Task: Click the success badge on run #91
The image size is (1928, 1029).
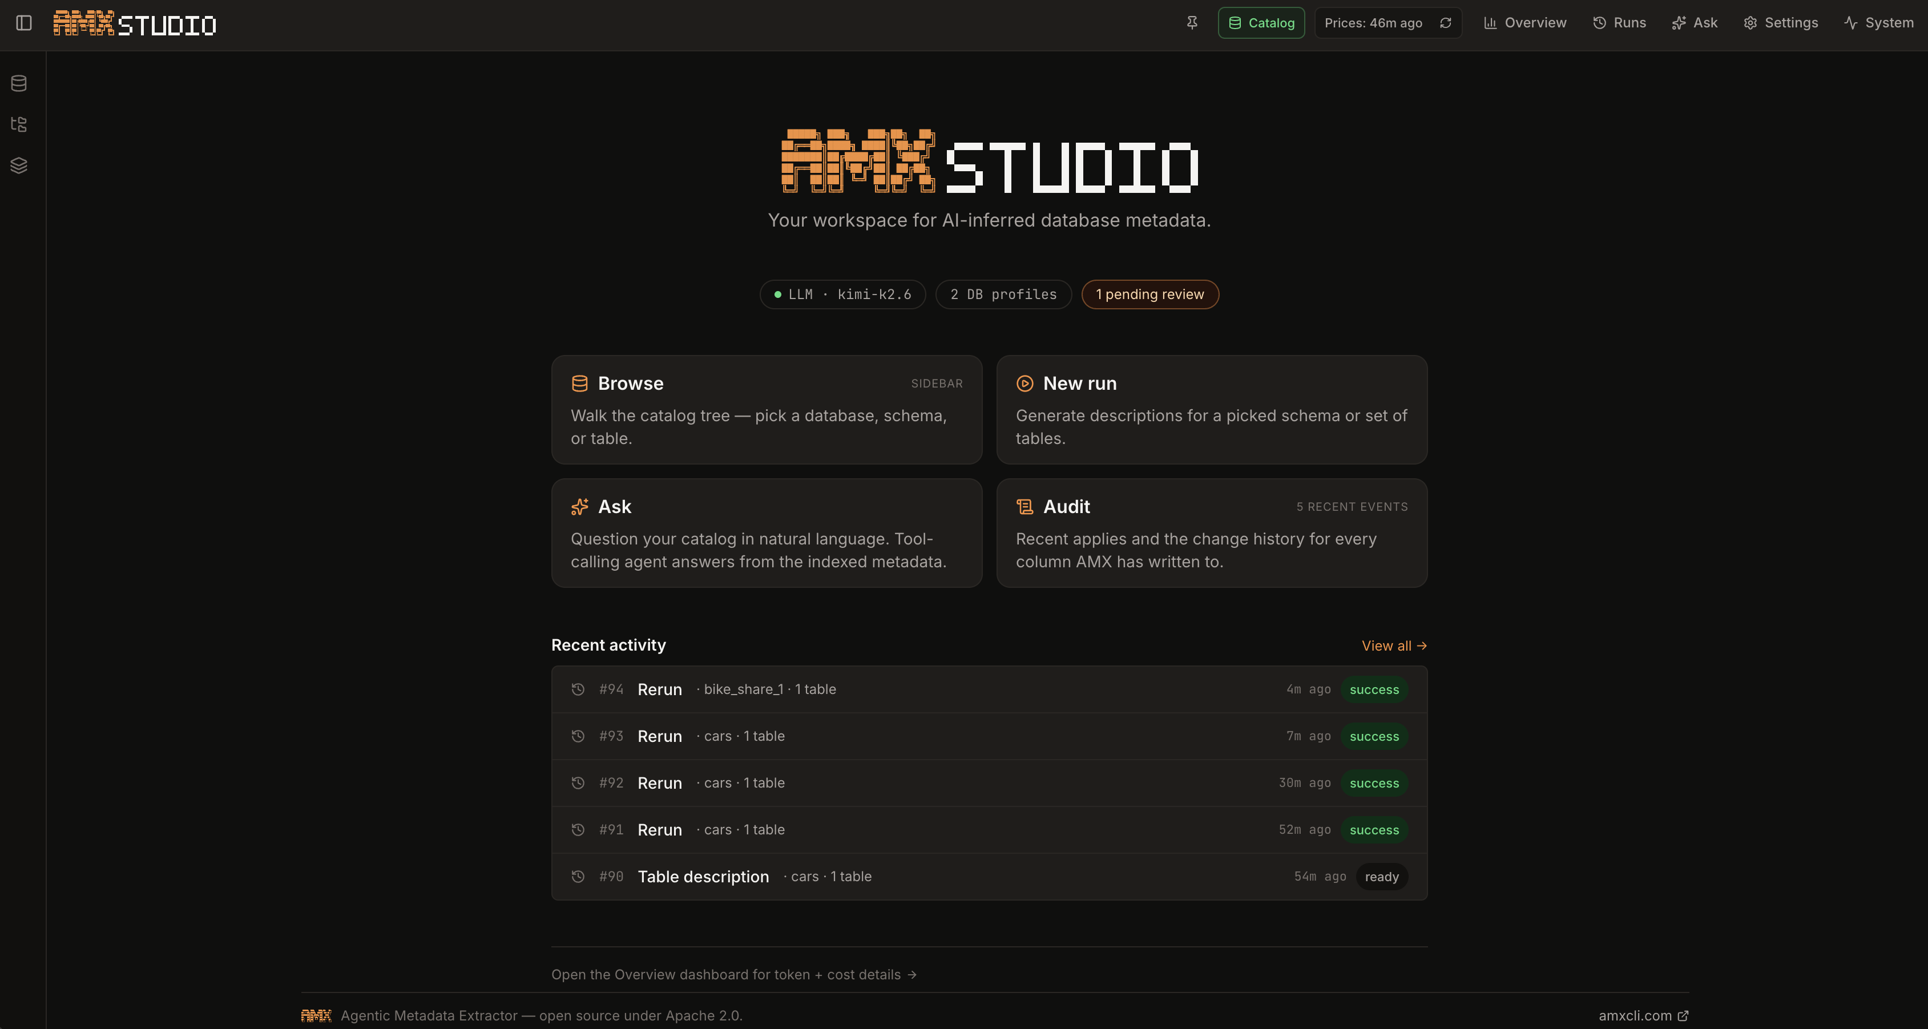Action: click(x=1374, y=830)
